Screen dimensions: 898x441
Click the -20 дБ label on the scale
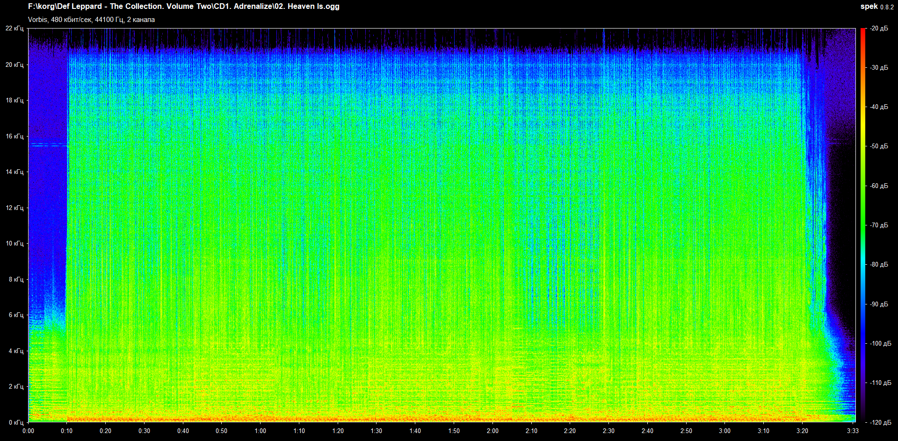point(879,29)
